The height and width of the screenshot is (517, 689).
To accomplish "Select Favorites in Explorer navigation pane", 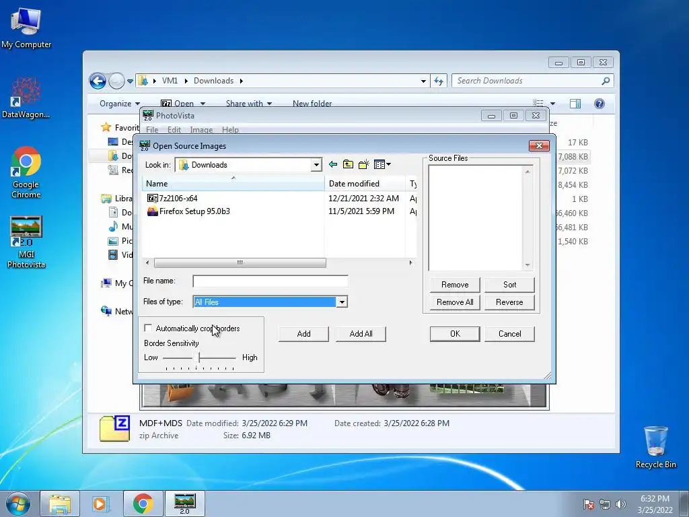I will [x=120, y=127].
